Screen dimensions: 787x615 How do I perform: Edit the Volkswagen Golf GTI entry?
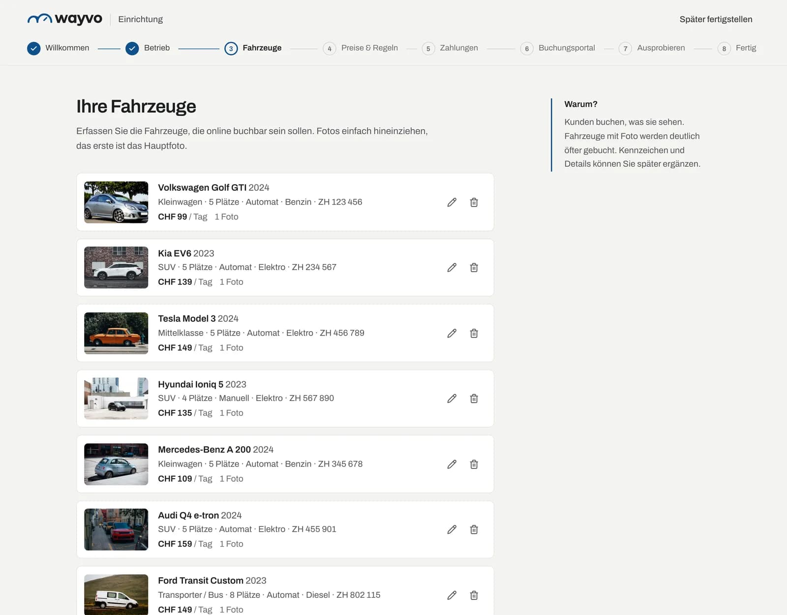pos(452,202)
